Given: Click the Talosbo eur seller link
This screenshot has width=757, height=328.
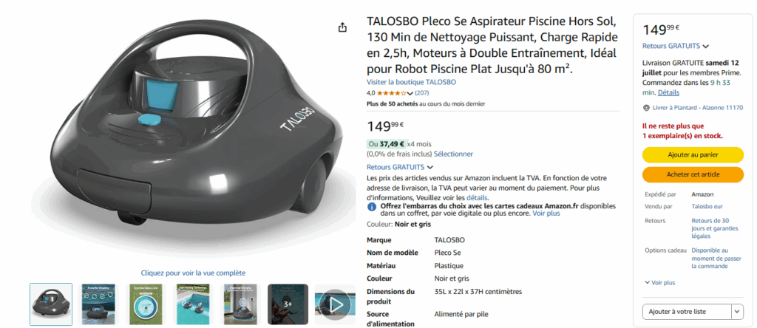Looking at the screenshot, I should point(707,206).
